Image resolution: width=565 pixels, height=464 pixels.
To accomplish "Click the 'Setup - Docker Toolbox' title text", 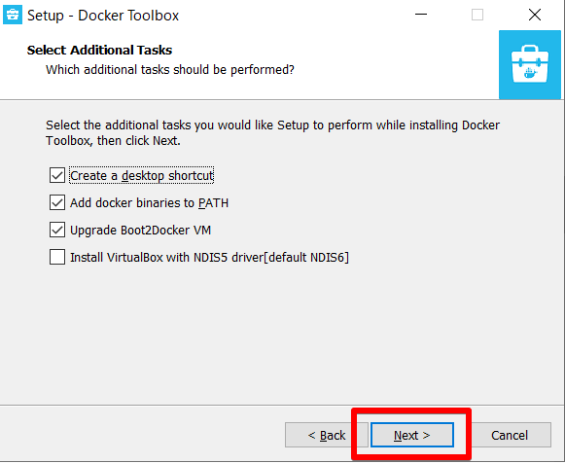I will [103, 16].
